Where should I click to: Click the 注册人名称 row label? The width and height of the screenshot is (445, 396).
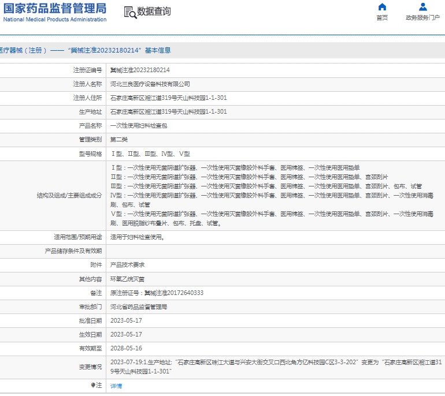coord(87,84)
